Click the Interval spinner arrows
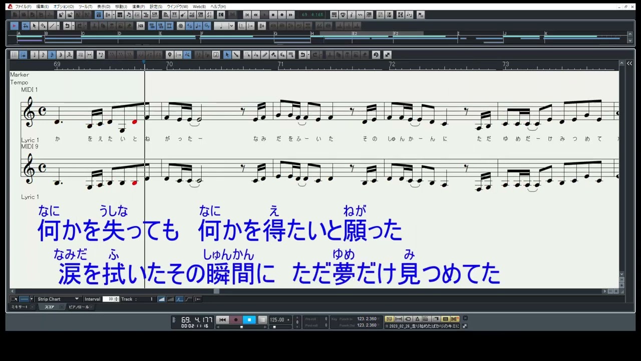This screenshot has height=361, width=641. click(x=117, y=299)
